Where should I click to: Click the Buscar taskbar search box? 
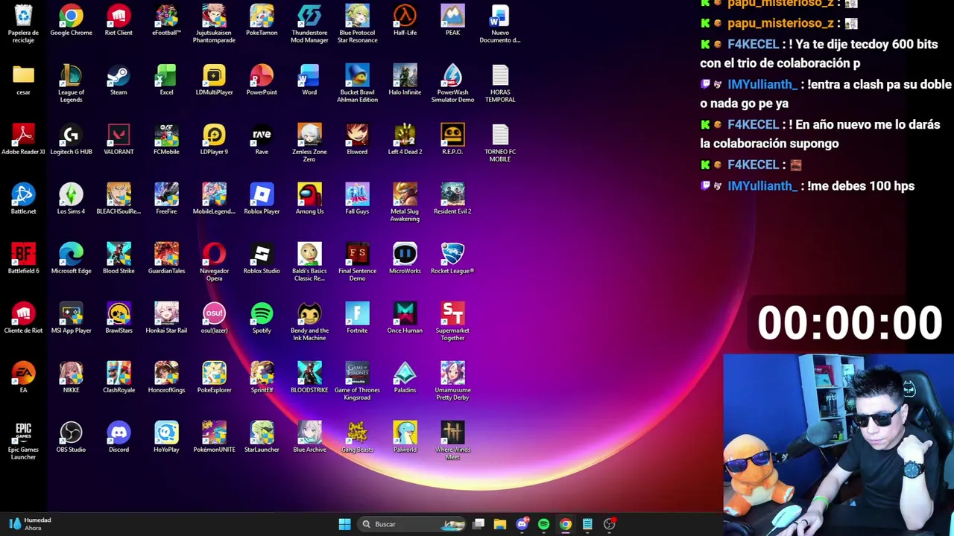pyautogui.click(x=413, y=524)
